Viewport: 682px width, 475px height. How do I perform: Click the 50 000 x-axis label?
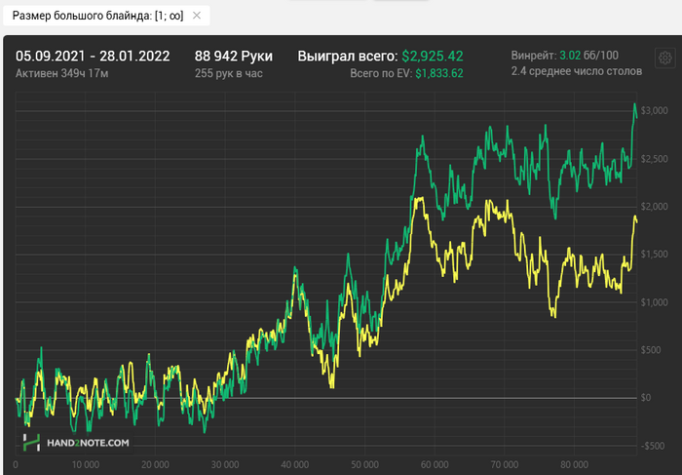click(x=364, y=464)
